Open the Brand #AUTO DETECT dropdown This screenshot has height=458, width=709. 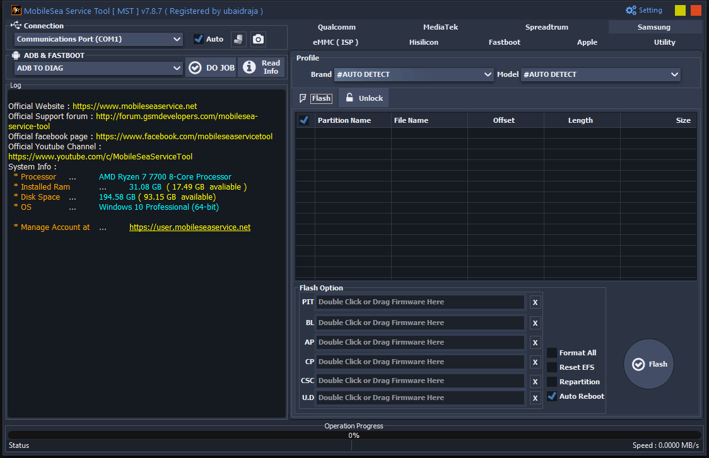[x=413, y=74]
